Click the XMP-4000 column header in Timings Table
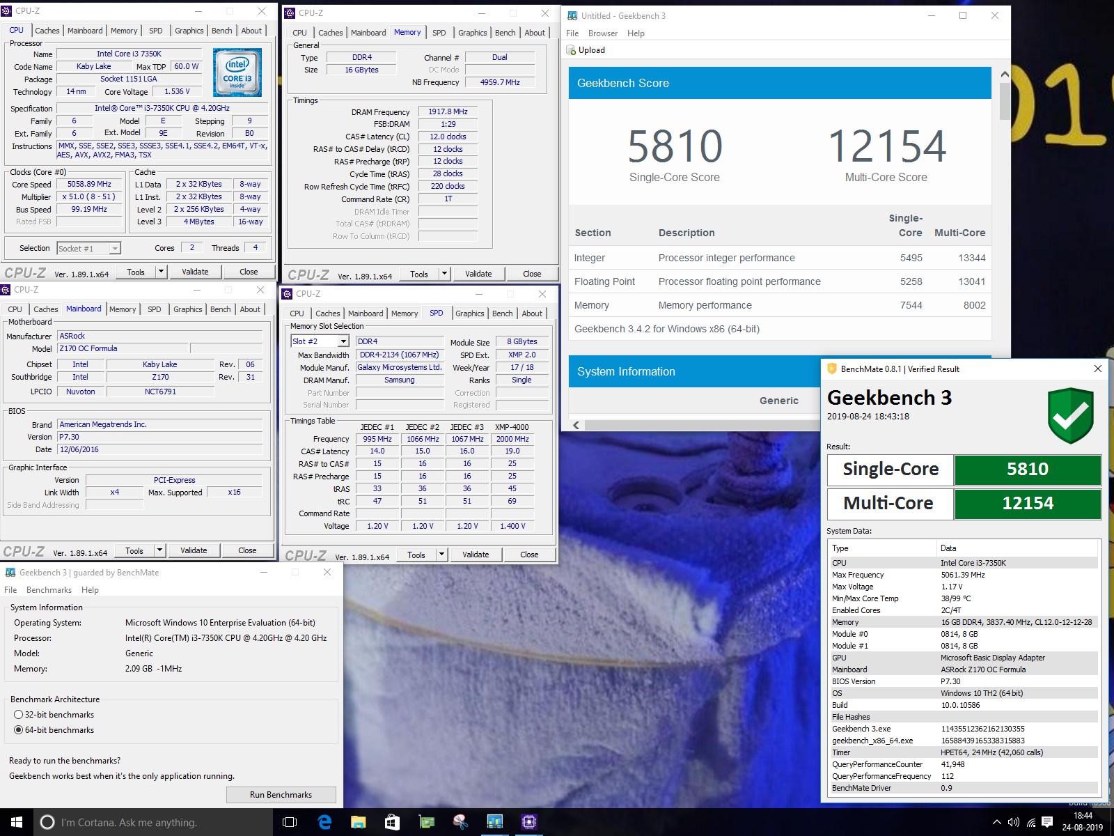This screenshot has height=836, width=1114. click(x=512, y=427)
